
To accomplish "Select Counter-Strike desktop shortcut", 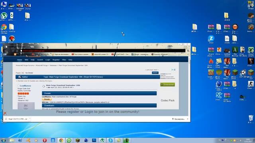I will coord(251,85).
